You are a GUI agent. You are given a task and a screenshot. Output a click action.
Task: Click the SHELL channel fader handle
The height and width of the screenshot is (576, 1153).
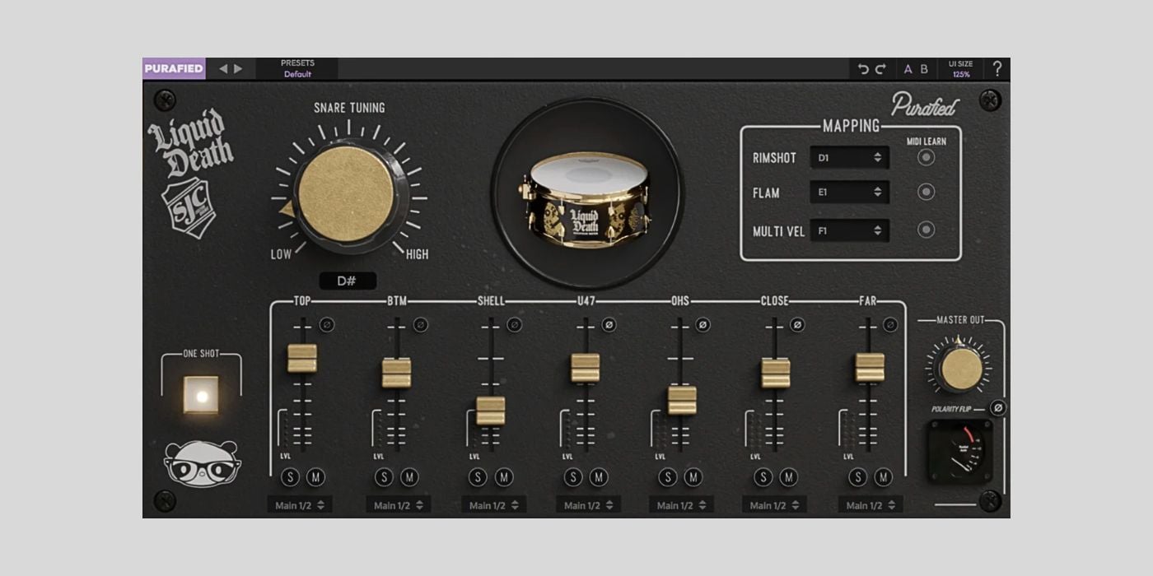click(491, 411)
